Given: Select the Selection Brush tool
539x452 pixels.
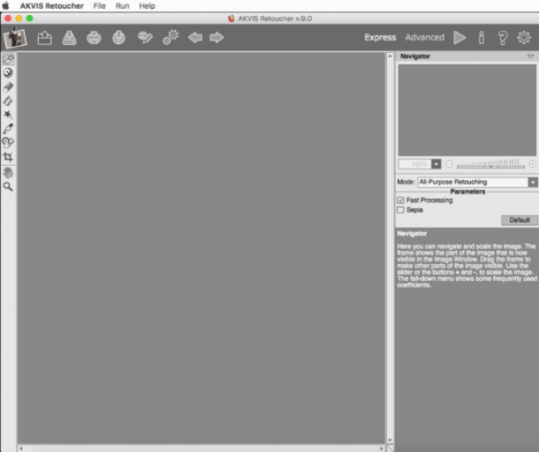Looking at the screenshot, I should [8, 59].
